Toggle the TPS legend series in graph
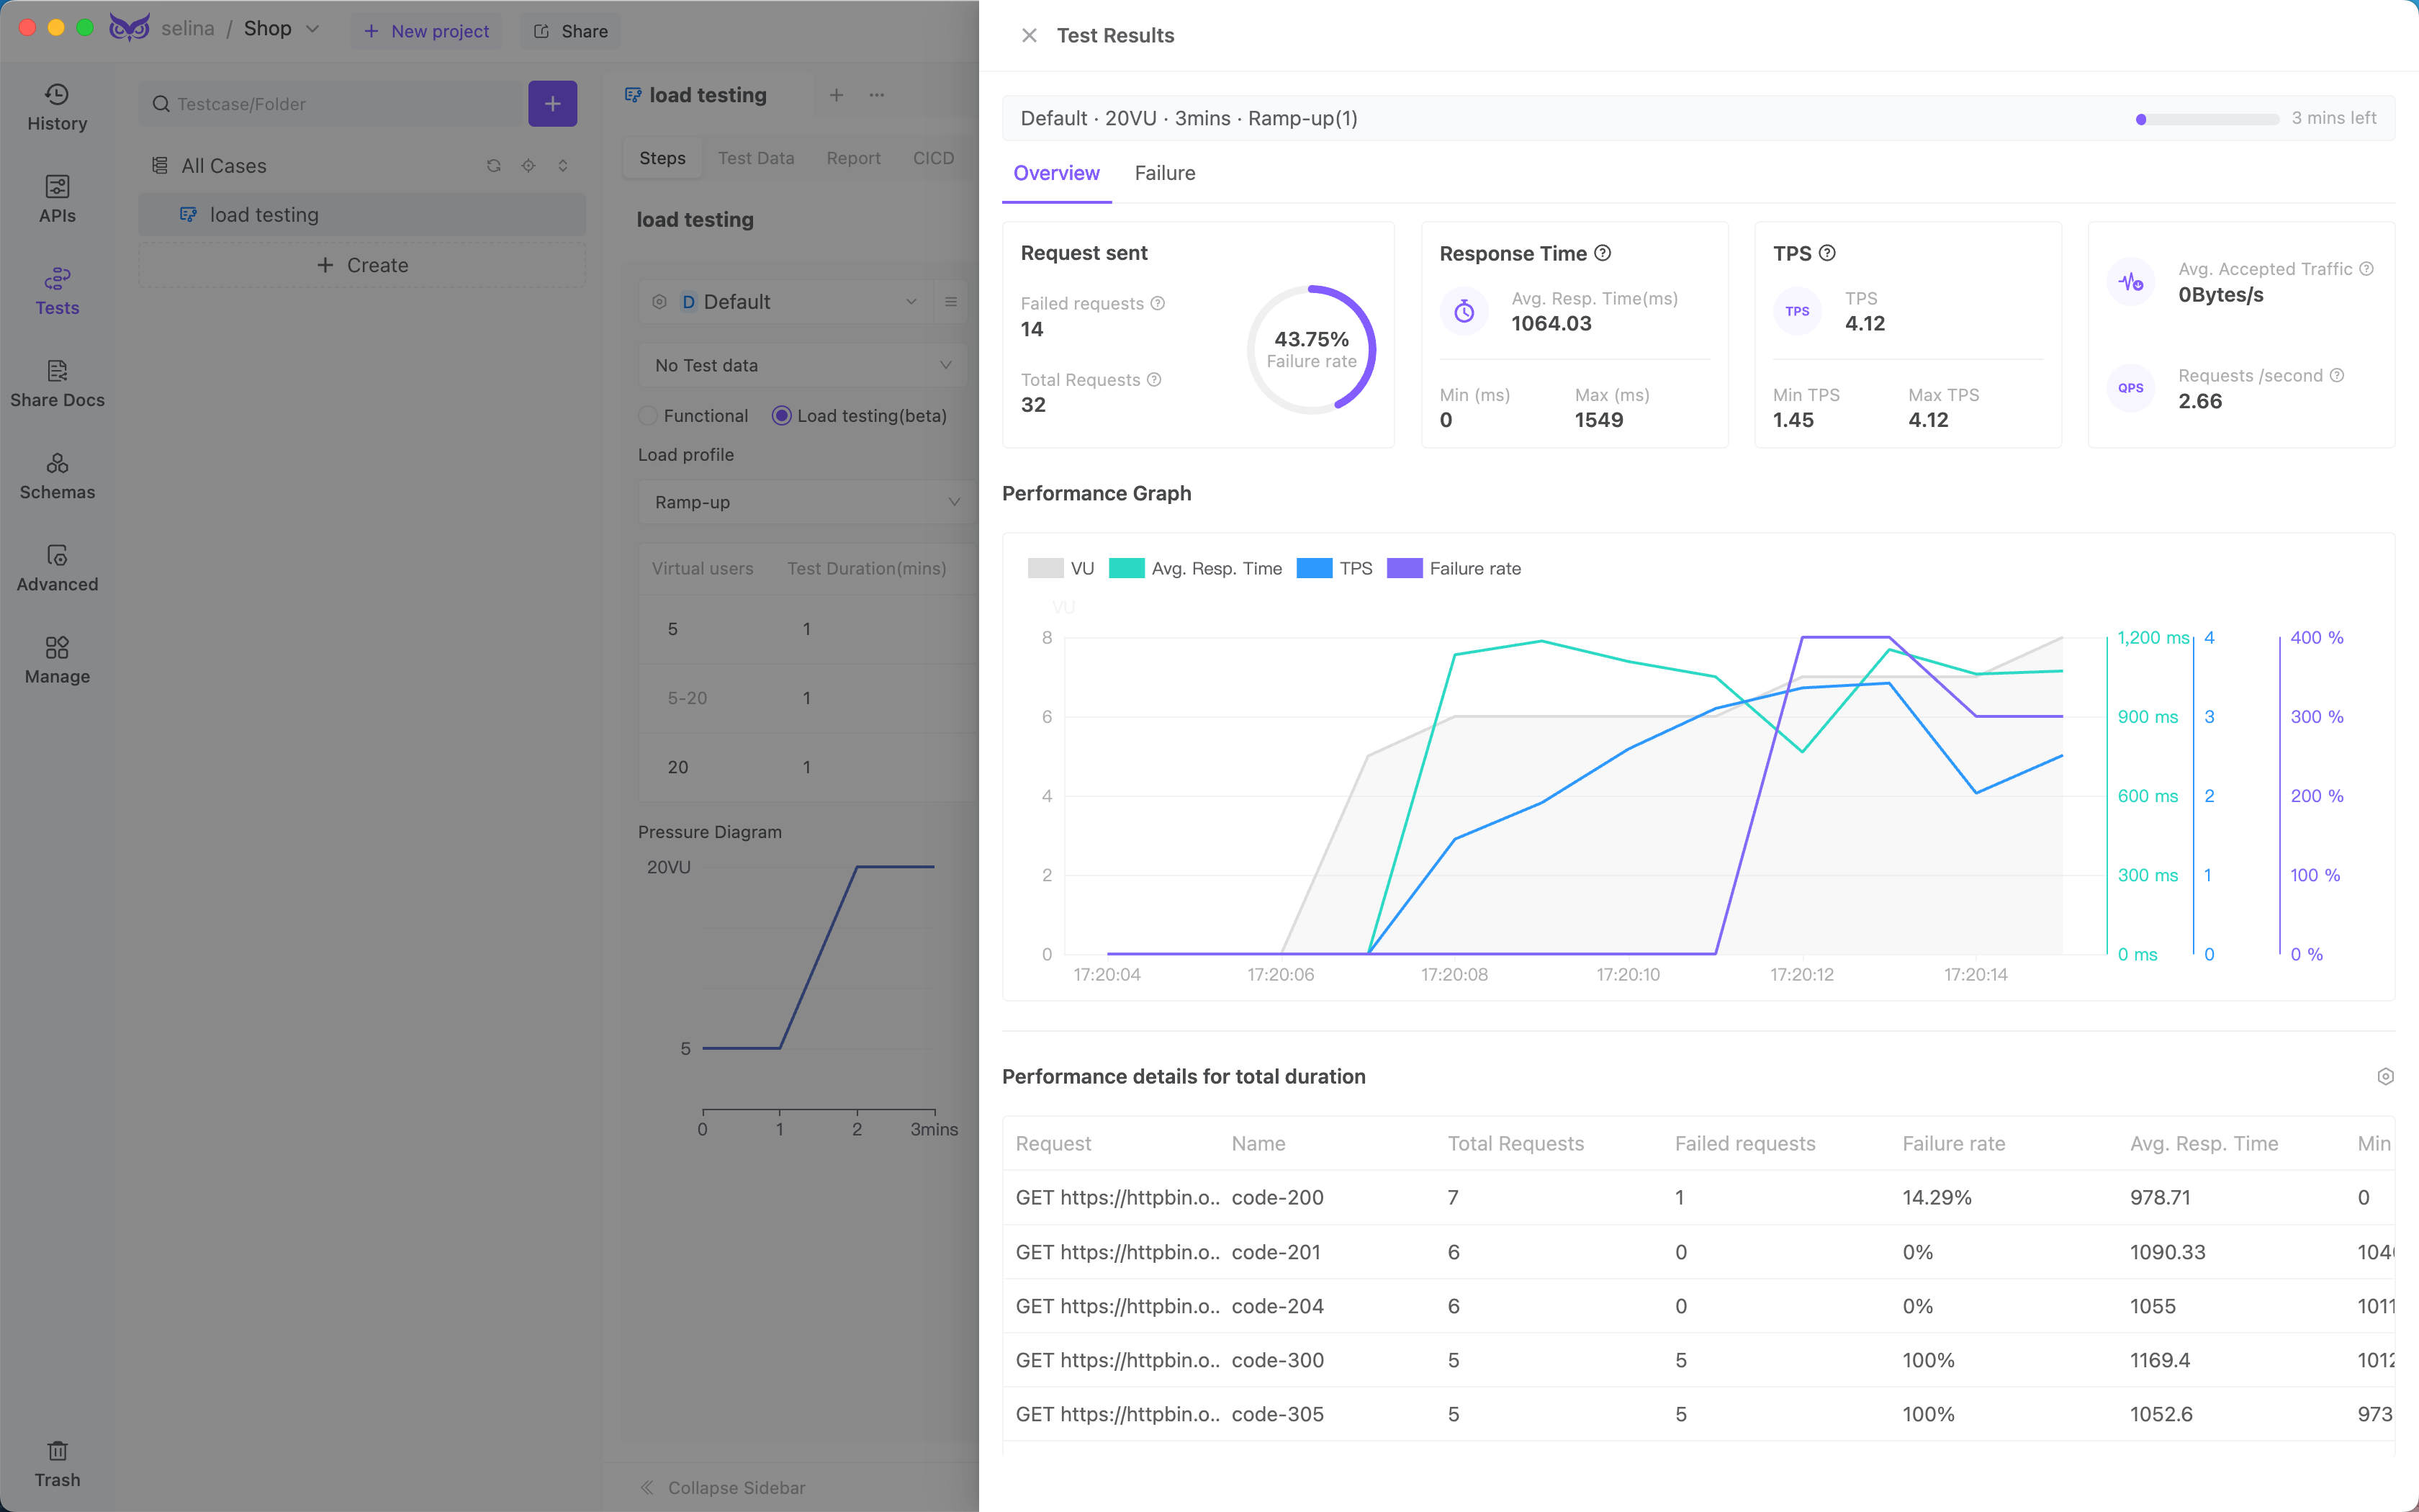This screenshot has width=2419, height=1512. coord(1335,569)
